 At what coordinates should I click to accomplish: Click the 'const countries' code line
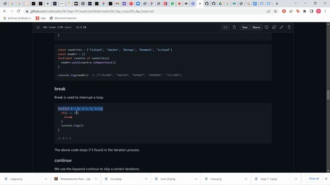coord(115,50)
